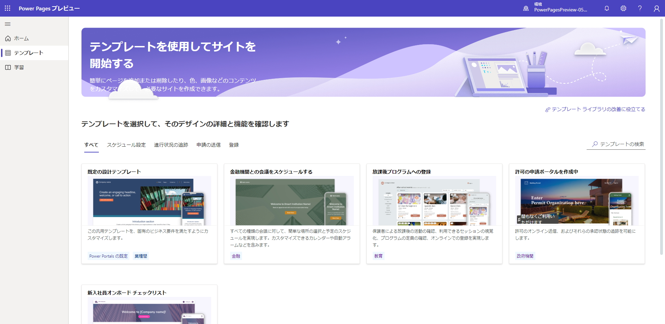Switch to the スケジュール設定 tab

(126, 145)
